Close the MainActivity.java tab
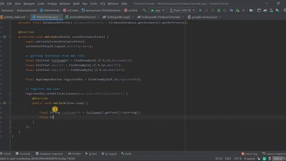Screen dimensions: 286x161 pos(60,17)
